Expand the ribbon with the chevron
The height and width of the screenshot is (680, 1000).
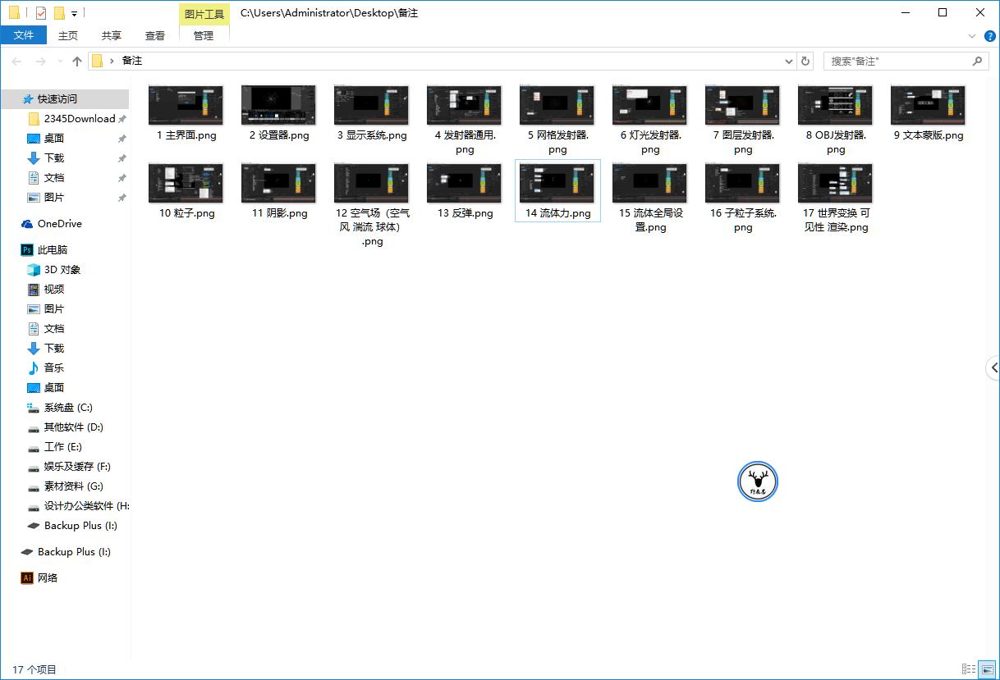[x=972, y=36]
